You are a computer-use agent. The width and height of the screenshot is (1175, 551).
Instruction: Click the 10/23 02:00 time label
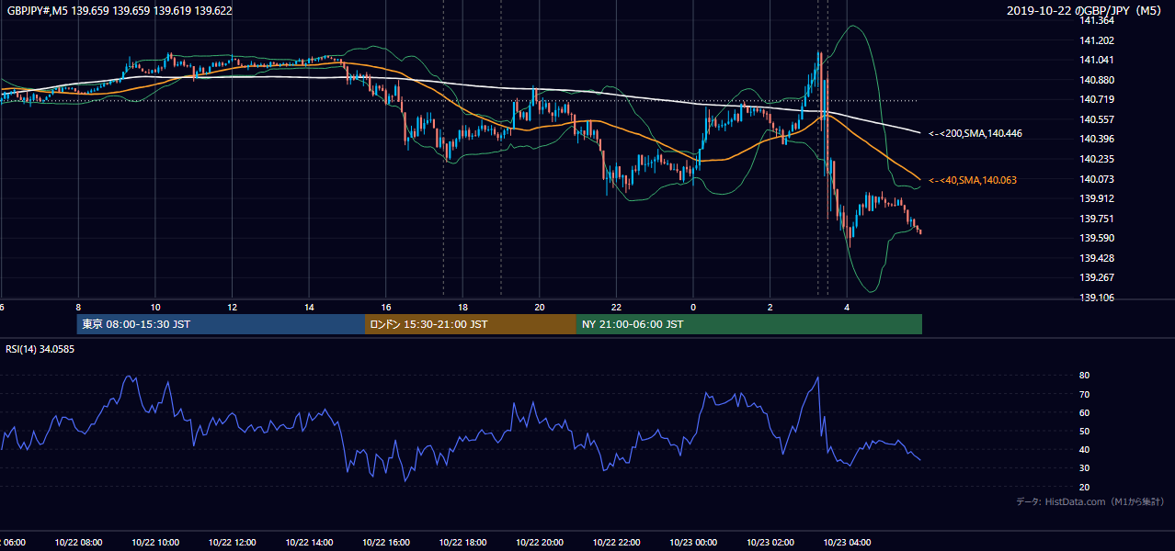(770, 542)
